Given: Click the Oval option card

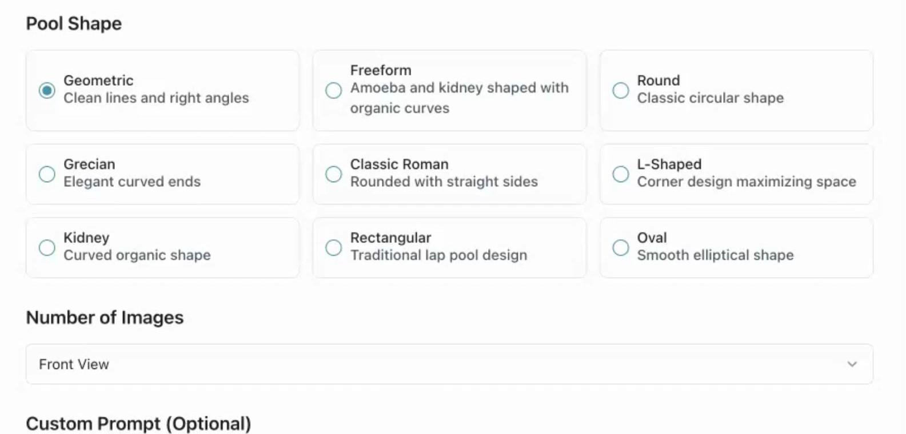Looking at the screenshot, I should pyautogui.click(x=736, y=247).
